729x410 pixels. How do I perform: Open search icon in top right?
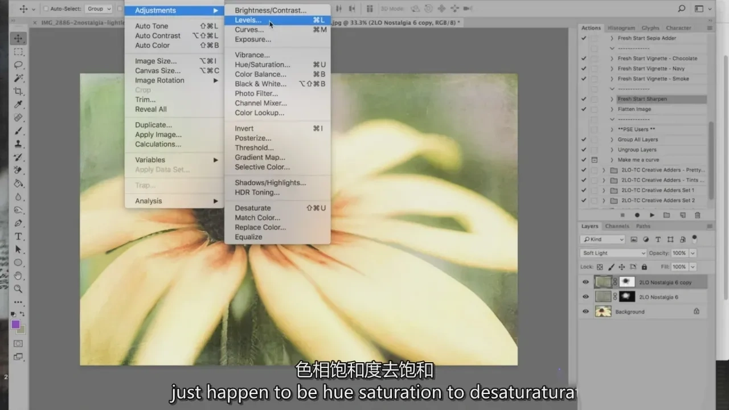click(682, 9)
